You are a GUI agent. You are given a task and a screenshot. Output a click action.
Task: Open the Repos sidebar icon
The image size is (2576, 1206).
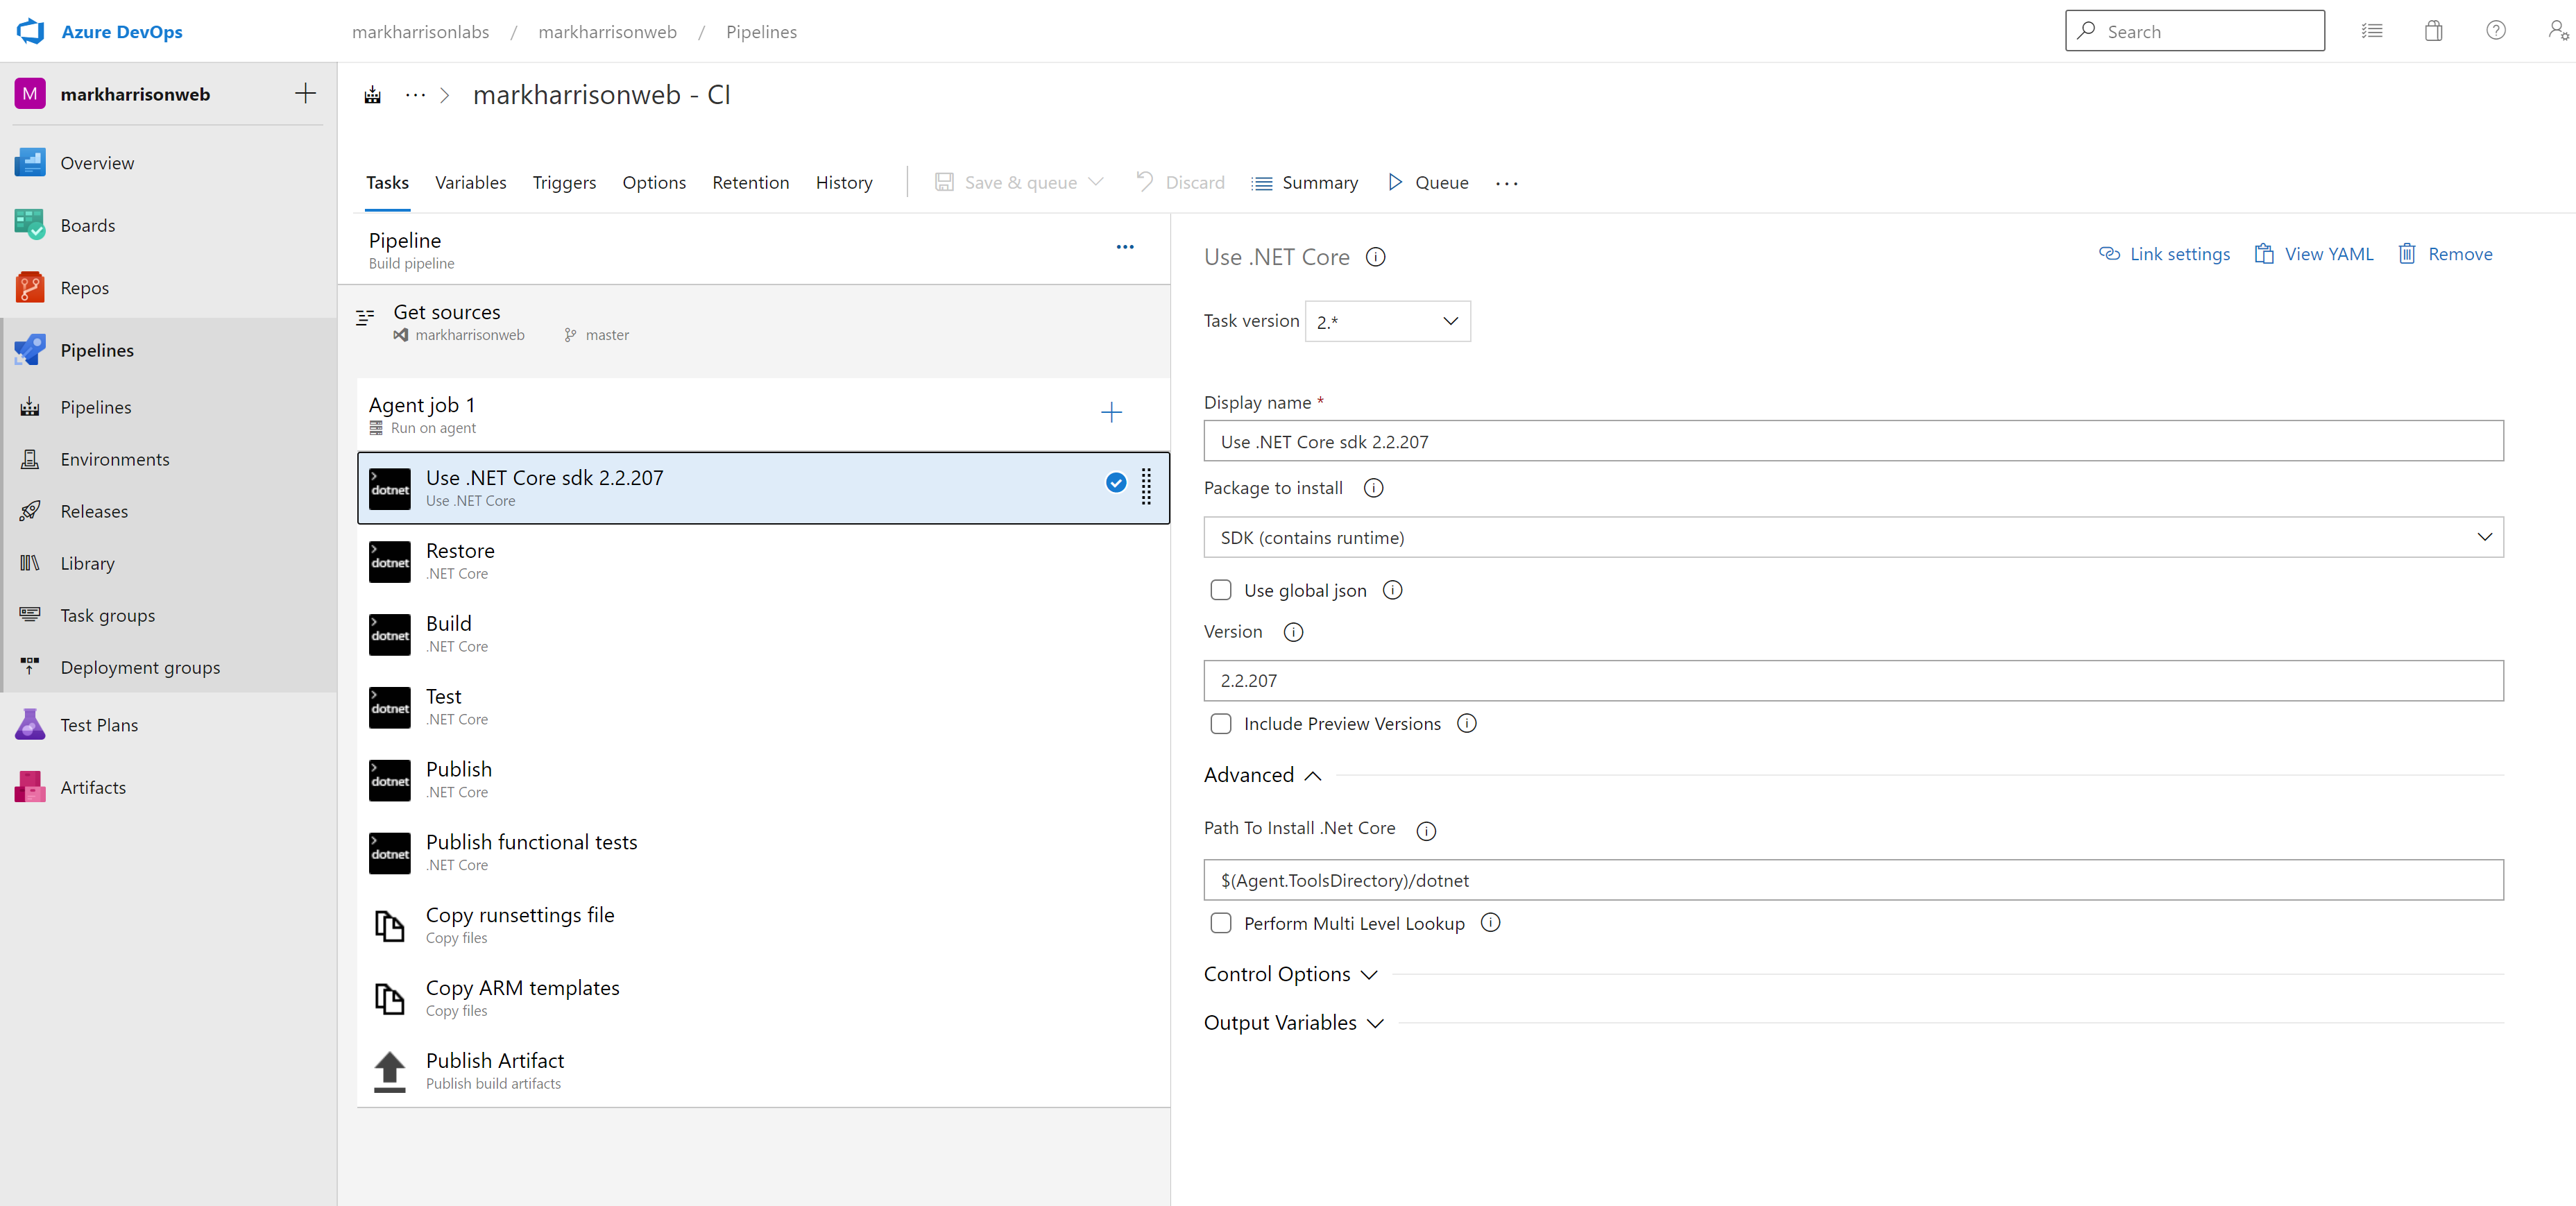tap(30, 288)
